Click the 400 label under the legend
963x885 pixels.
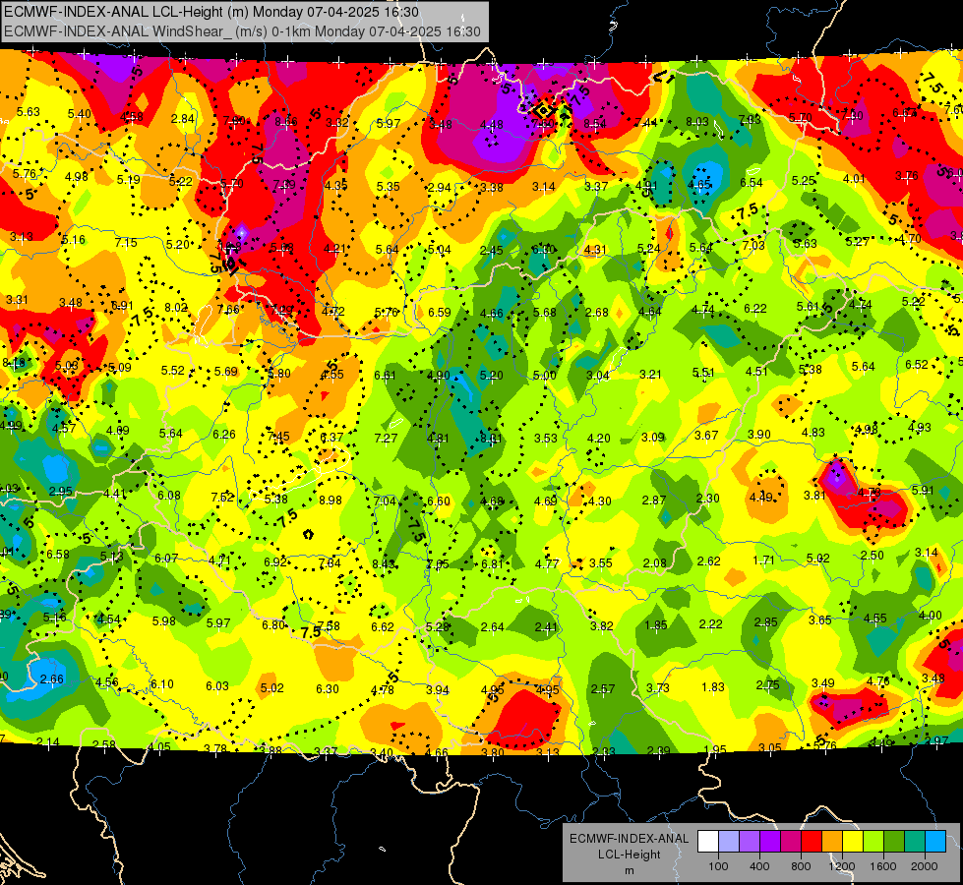click(759, 866)
